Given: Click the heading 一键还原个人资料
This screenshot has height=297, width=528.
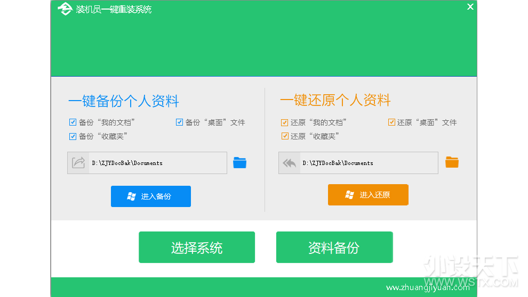Looking at the screenshot, I should tap(335, 100).
